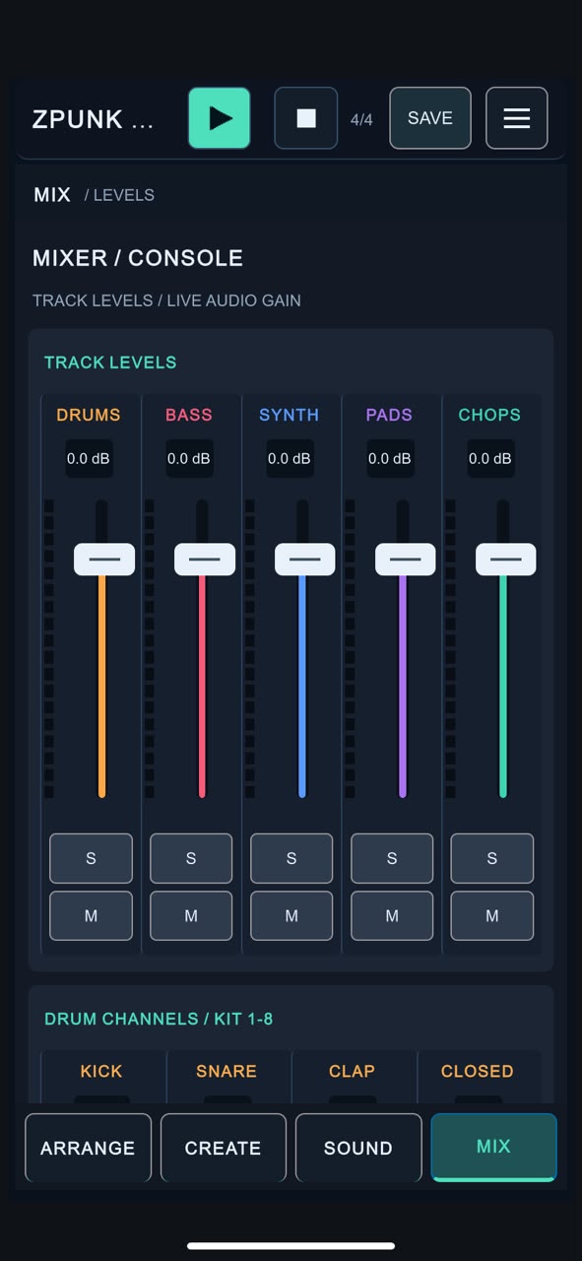
Task: Click the PADS 0.0 dB value
Action: tap(390, 458)
